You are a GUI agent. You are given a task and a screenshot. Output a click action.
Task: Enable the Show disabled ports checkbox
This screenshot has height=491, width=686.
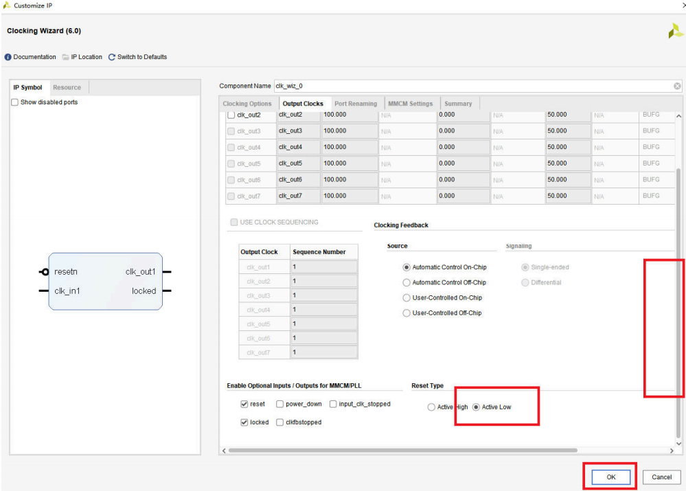(15, 102)
